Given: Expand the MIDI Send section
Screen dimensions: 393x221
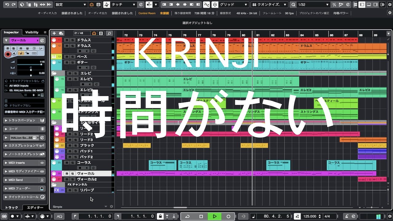Looking at the screenshot, I should tap(25, 180).
